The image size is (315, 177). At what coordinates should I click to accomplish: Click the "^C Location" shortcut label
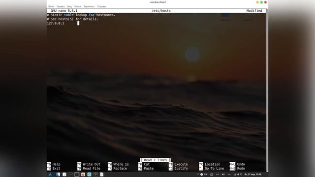pyautogui.click(x=210, y=164)
